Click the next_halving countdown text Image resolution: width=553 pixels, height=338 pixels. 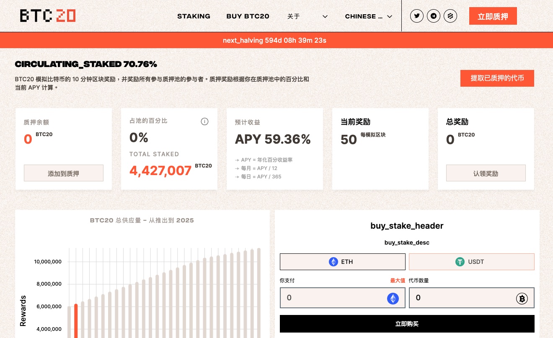point(274,41)
